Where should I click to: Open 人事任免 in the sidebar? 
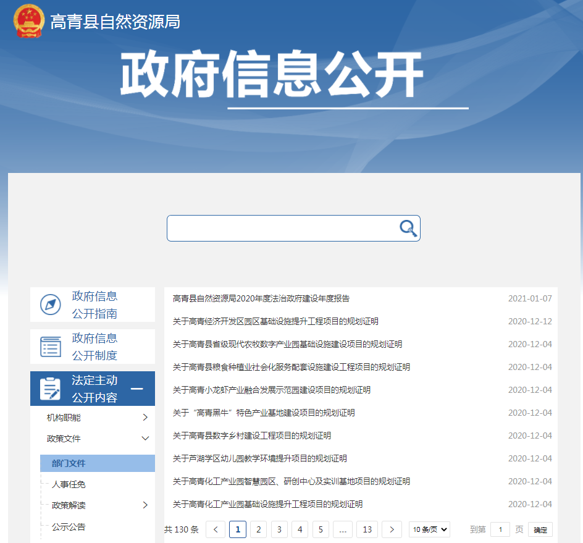[x=69, y=484]
